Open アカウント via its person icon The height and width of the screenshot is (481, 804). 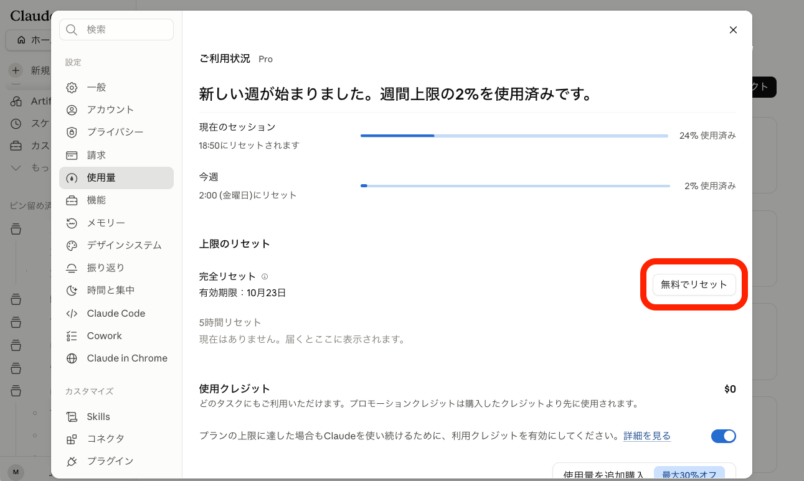point(72,110)
